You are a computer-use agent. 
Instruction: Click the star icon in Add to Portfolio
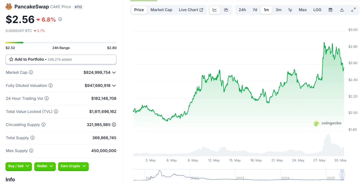[x=11, y=59]
